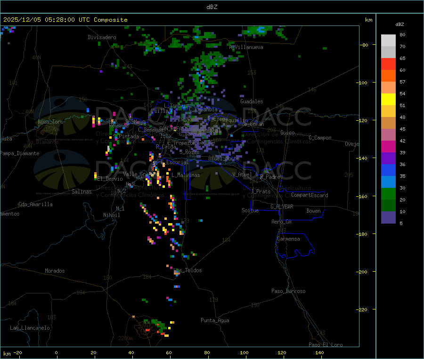Viewport: 424px width, 359px height.
Task: Select the 'Atuel_Norte' label
Action: click(224, 159)
